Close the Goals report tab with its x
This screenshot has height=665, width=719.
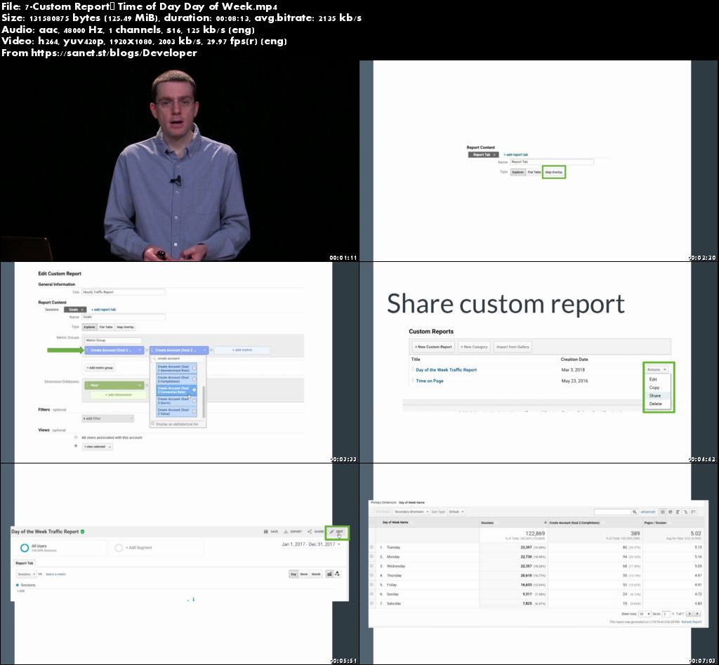click(82, 310)
